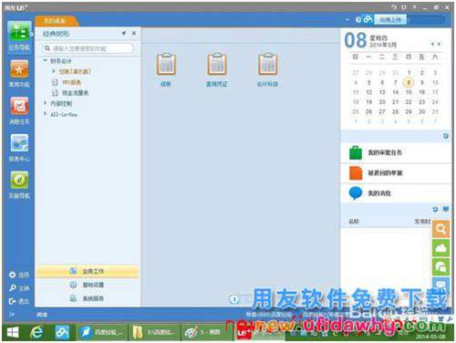Click the cloud icon in the top bar
The height and width of the screenshot is (343, 456).
tap(368, 20)
